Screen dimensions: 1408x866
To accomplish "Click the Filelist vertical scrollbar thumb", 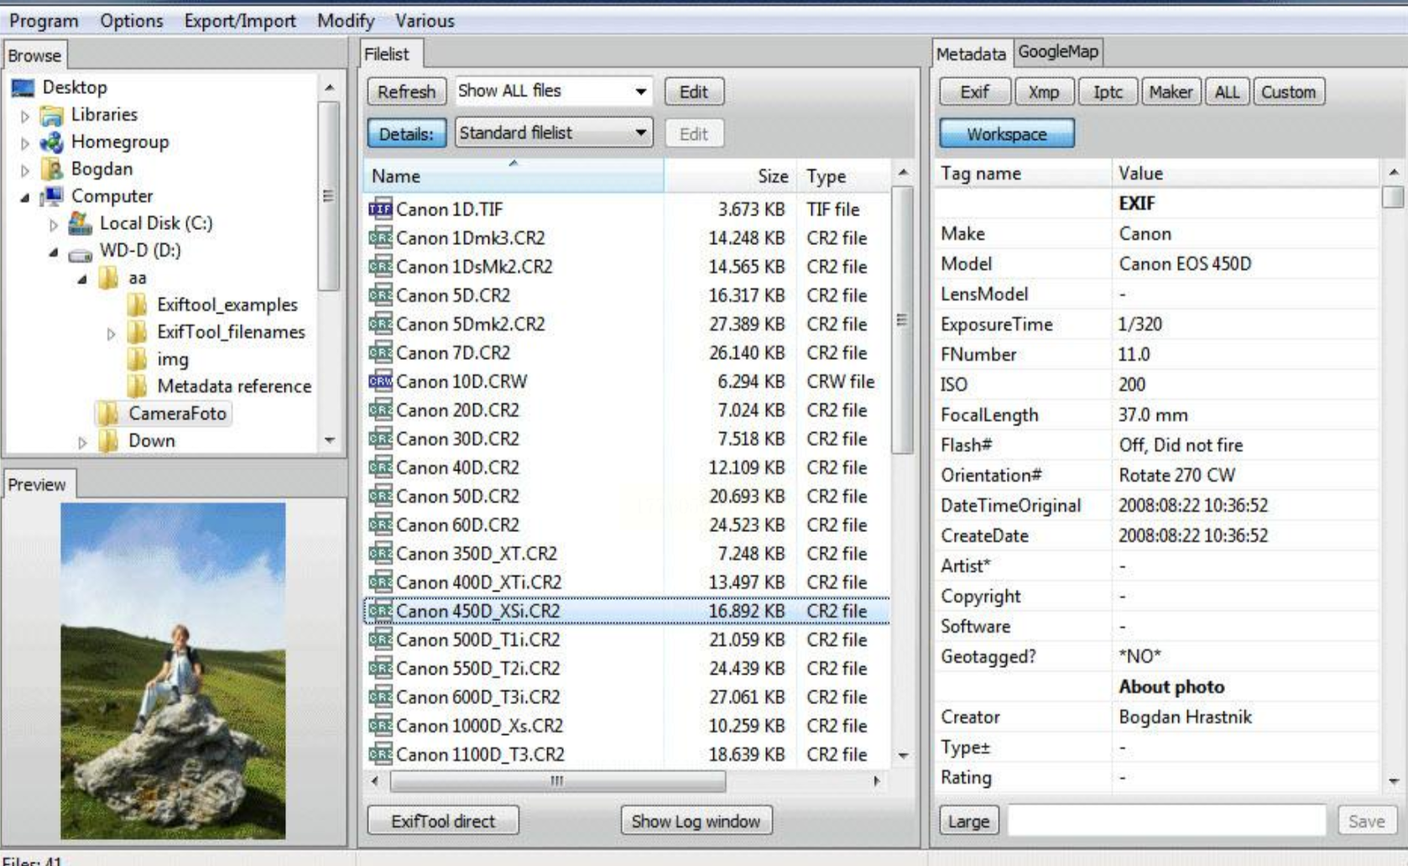I will pos(902,320).
